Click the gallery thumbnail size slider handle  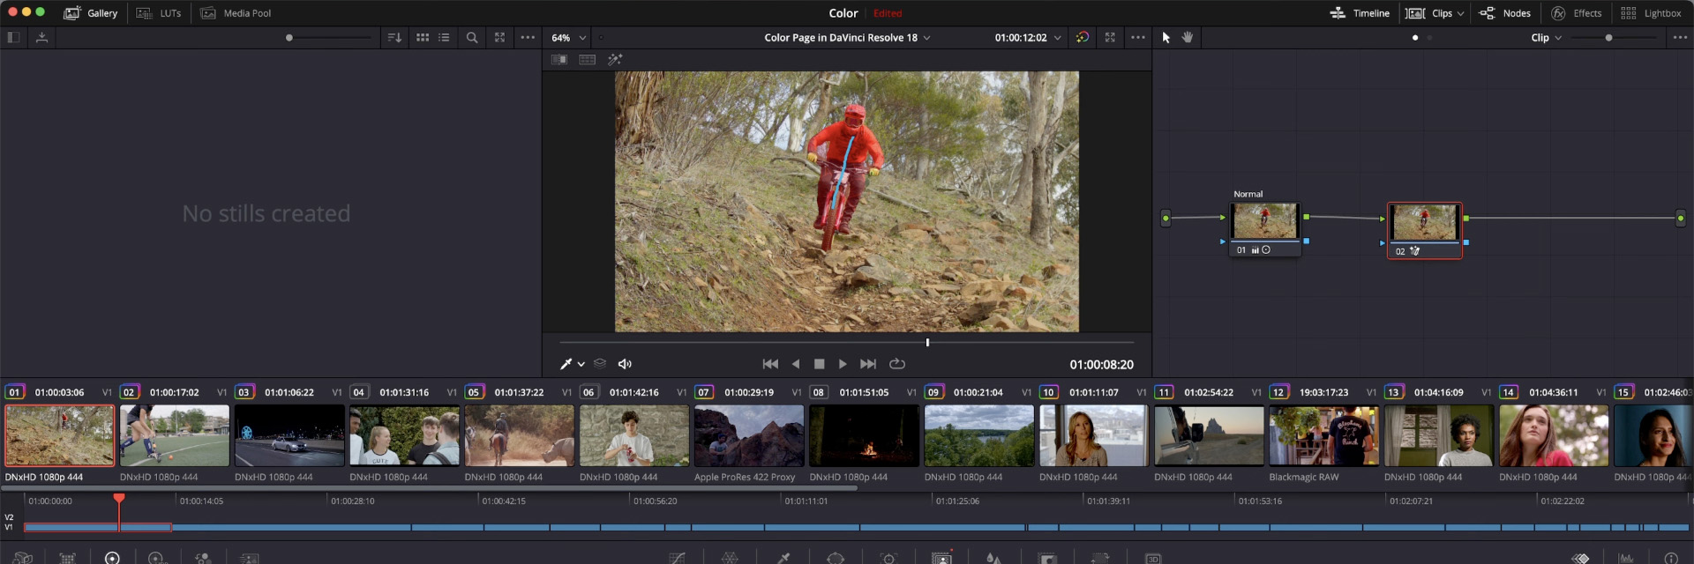289,38
